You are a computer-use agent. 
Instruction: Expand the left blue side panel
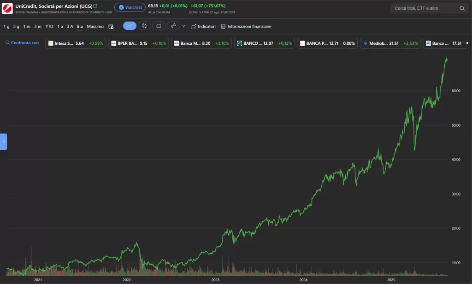click(4, 142)
